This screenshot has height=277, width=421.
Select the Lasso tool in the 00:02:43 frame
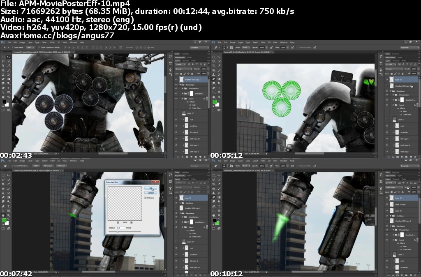3,61
